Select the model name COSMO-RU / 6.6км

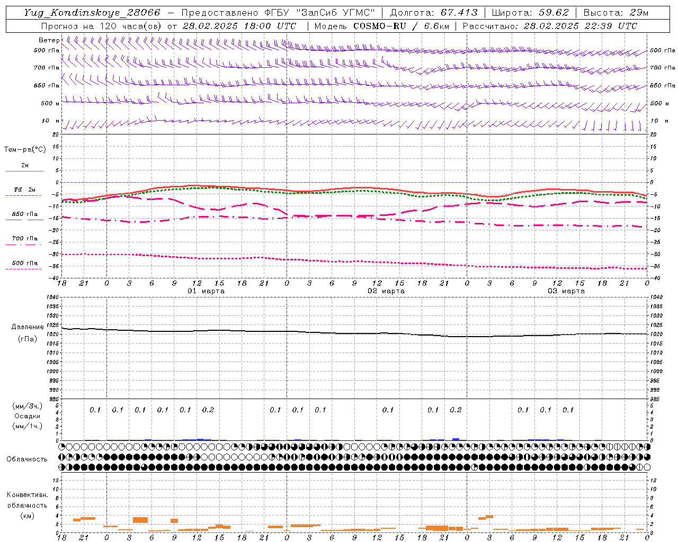[402, 26]
